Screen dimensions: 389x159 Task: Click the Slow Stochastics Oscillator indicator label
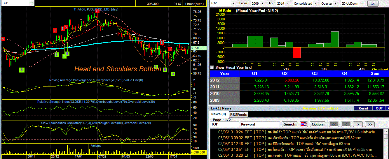[96, 123]
